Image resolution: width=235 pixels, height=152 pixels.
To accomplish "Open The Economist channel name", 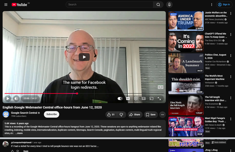I will pos(211,104).
